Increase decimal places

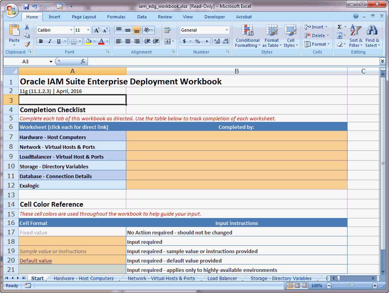click(x=217, y=41)
